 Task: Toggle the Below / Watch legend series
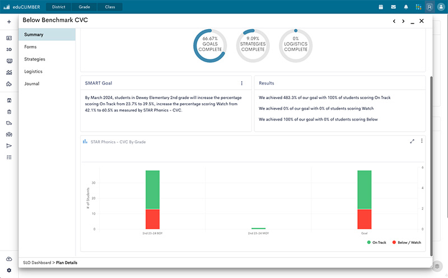coord(408,242)
